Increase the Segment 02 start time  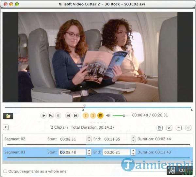pyautogui.click(x=89, y=137)
